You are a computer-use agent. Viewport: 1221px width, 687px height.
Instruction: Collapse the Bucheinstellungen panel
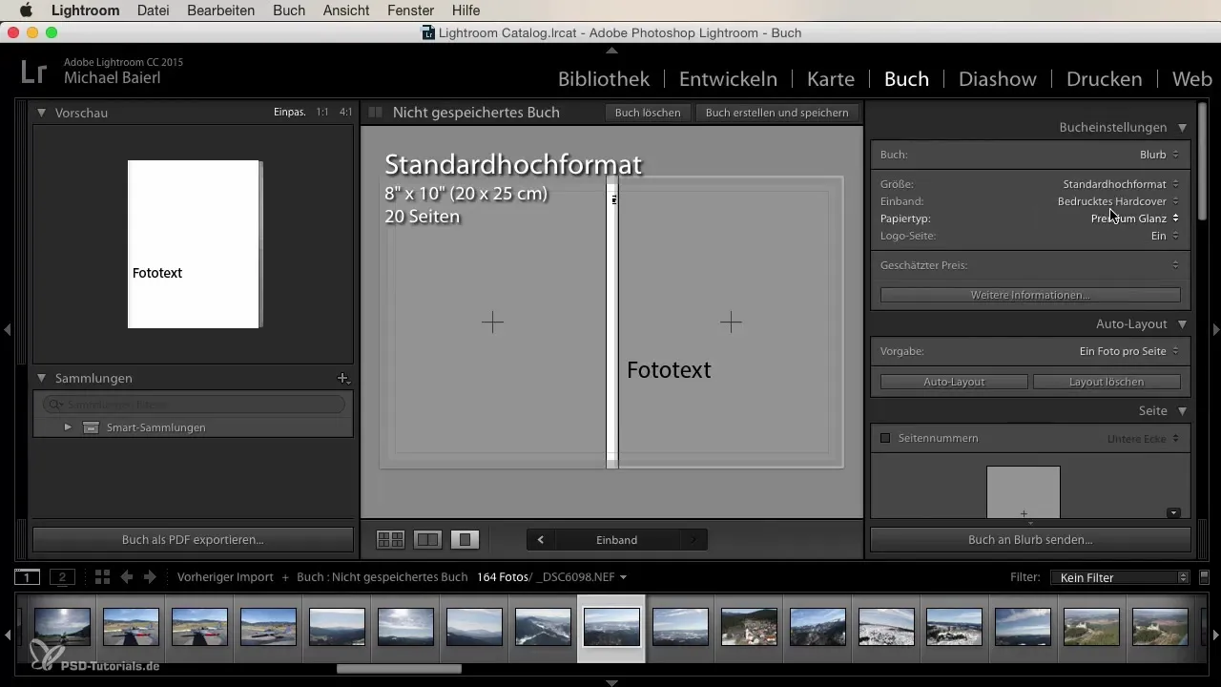(1182, 127)
